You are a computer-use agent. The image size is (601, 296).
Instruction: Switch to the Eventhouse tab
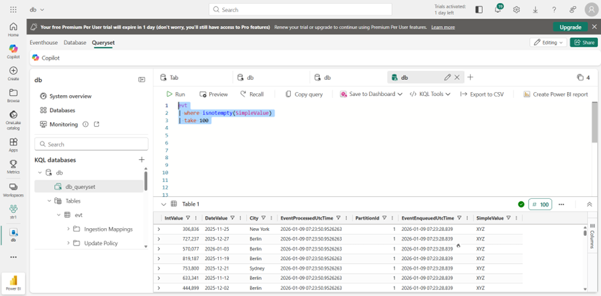coord(43,42)
